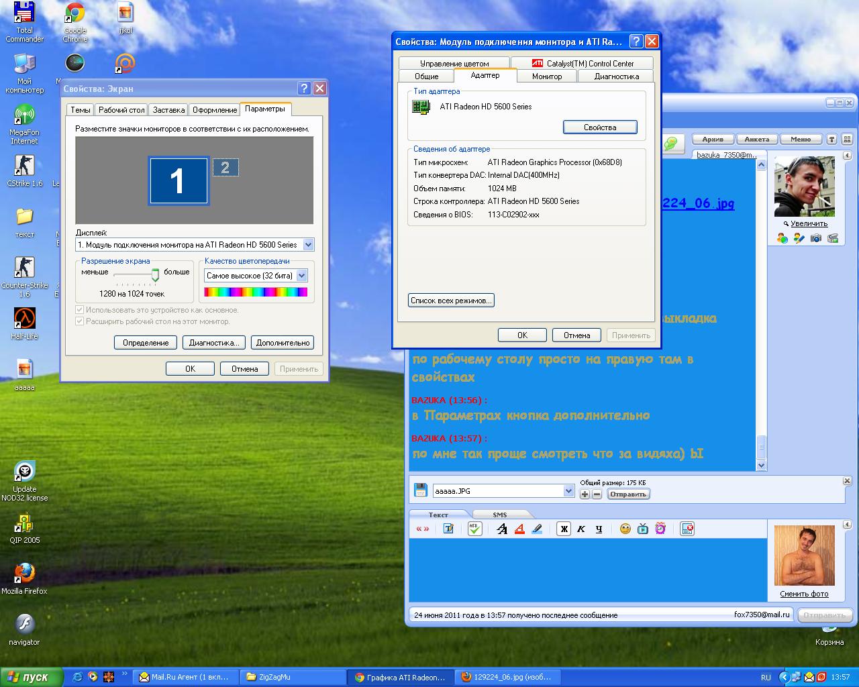Image resolution: width=859 pixels, height=687 pixels.
Task: Click the floppy disk save icon near aaaaa.JPG
Action: click(x=420, y=490)
